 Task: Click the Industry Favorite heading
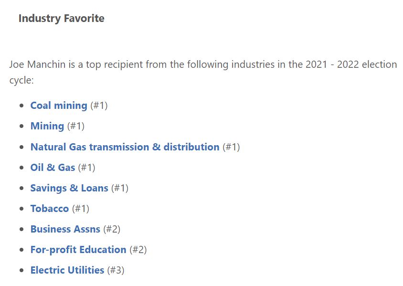click(x=61, y=19)
